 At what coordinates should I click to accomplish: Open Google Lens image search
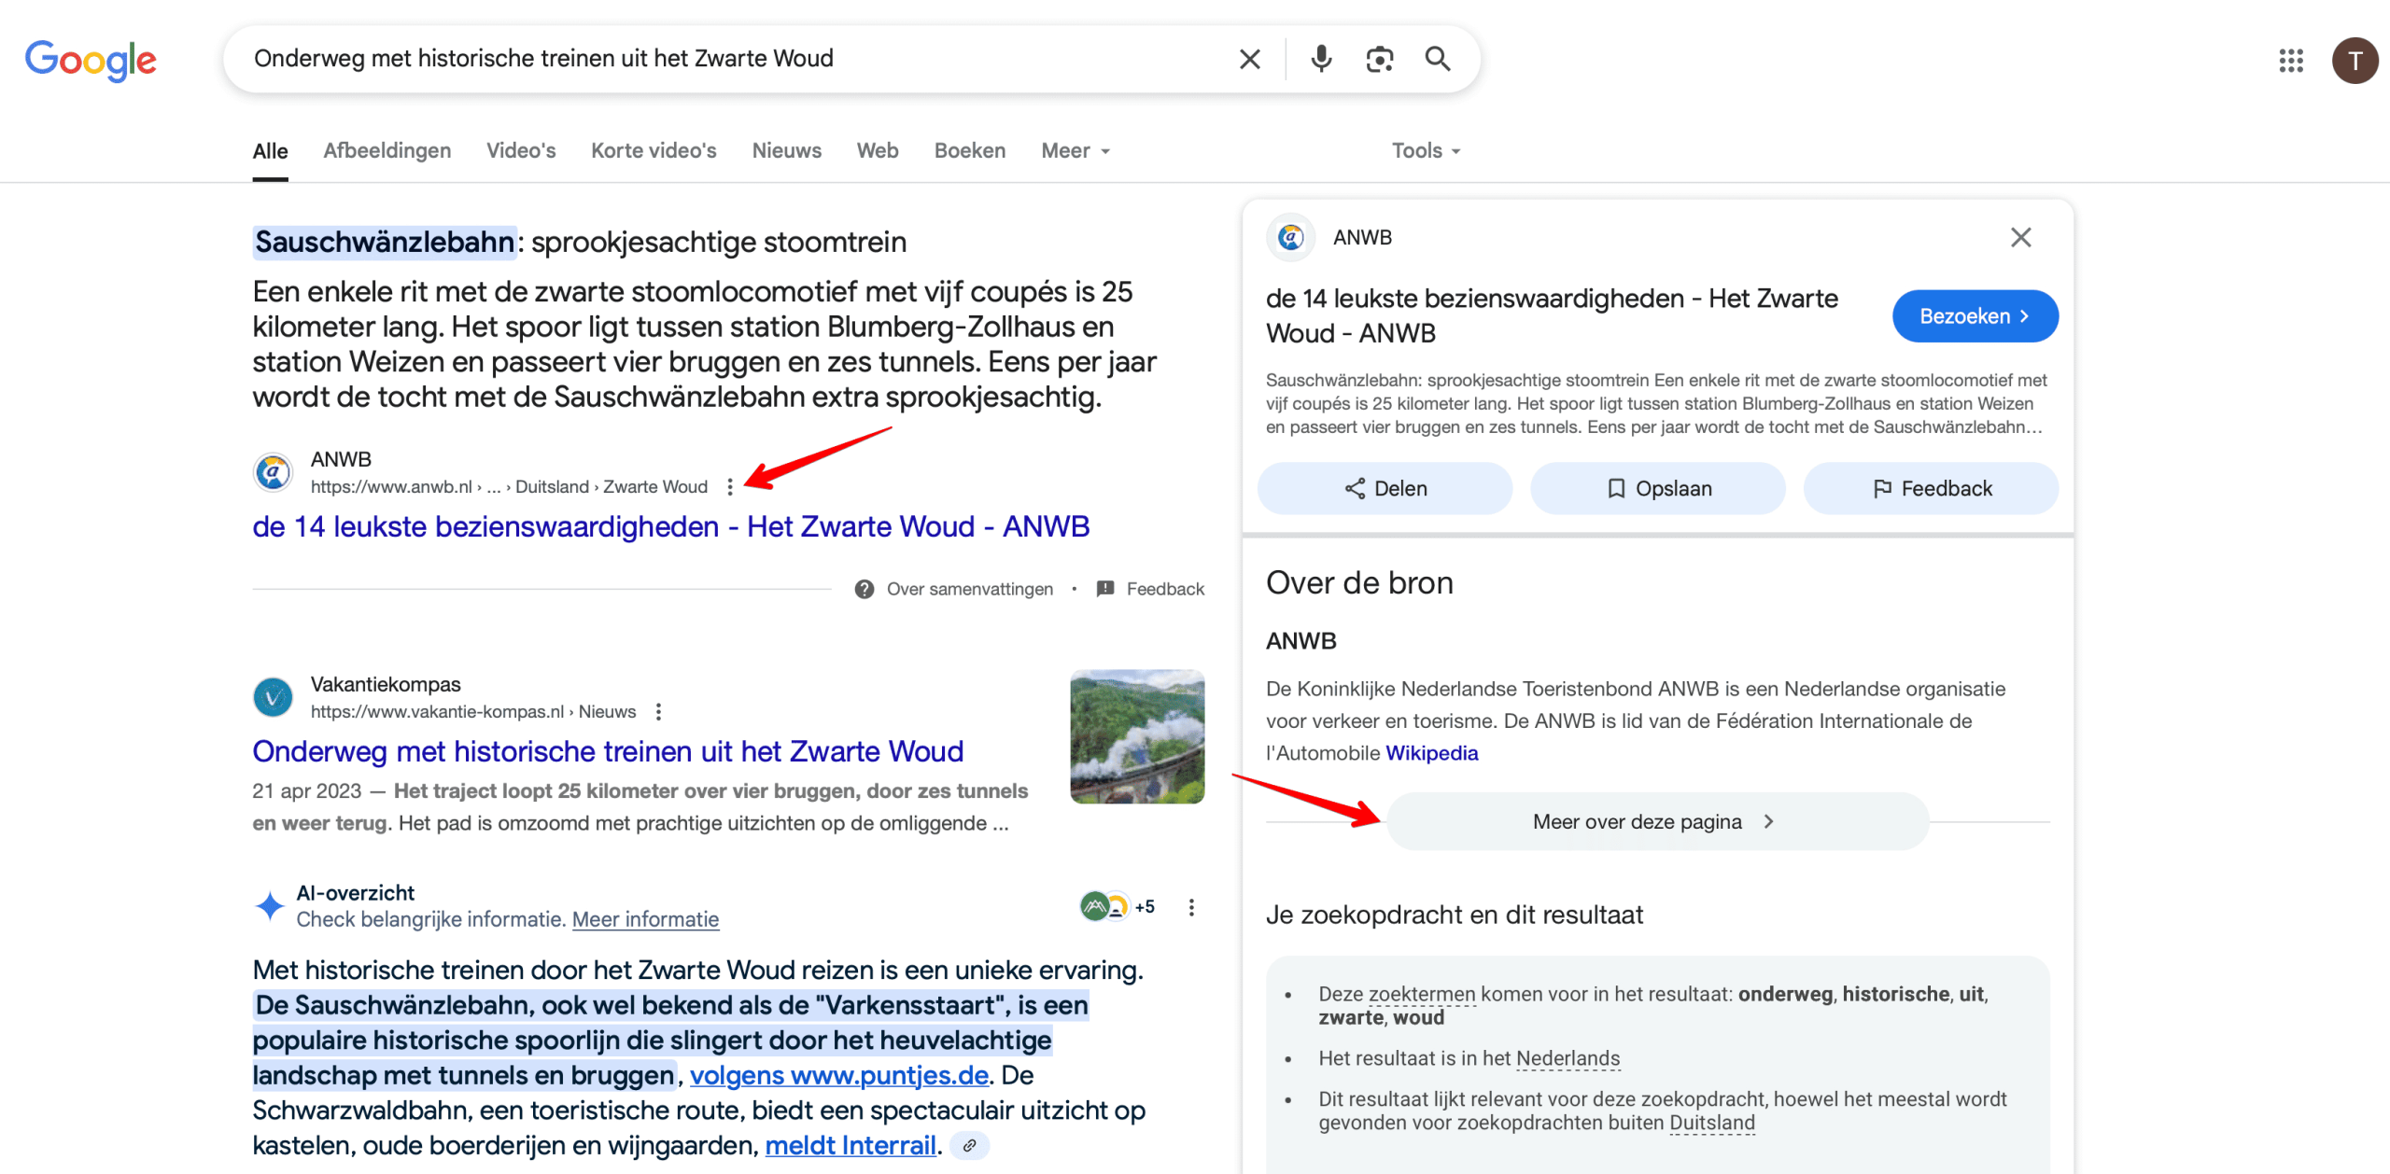pyautogui.click(x=1379, y=60)
